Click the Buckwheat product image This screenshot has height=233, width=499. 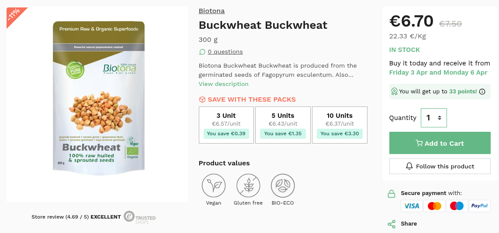pos(99,99)
